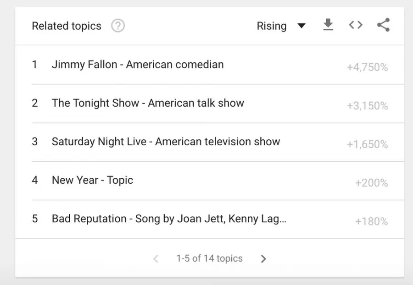
Task: Open the embed code icon
Action: [x=355, y=25]
